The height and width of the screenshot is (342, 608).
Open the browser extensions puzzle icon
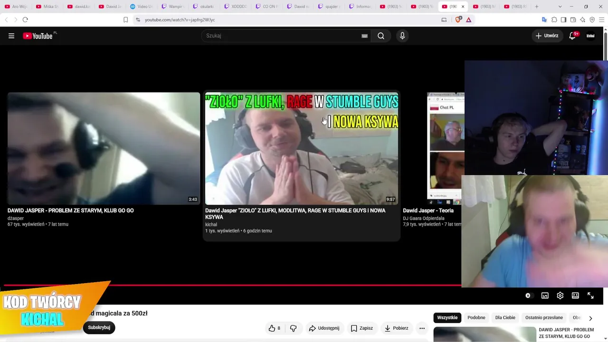[x=554, y=19]
